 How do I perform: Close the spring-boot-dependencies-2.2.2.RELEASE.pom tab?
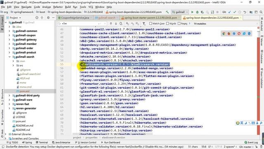[240, 17]
